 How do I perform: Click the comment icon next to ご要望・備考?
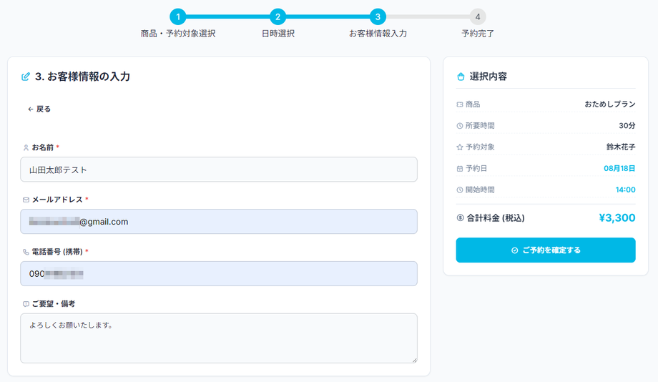coord(26,304)
